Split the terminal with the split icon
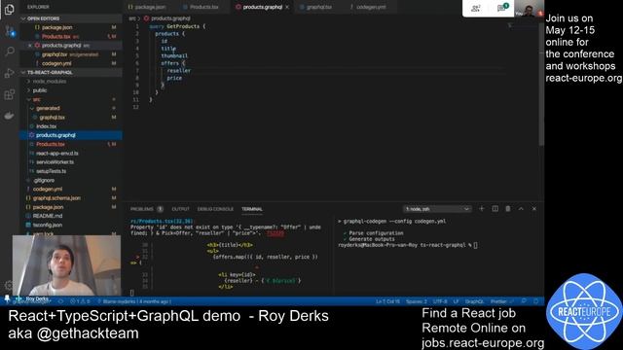This screenshot has width=623, height=350. [x=495, y=209]
